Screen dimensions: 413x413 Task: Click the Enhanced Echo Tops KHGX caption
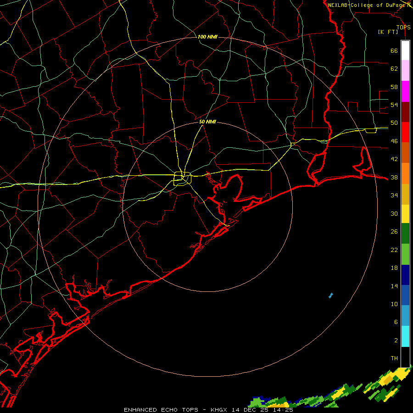click(208, 410)
